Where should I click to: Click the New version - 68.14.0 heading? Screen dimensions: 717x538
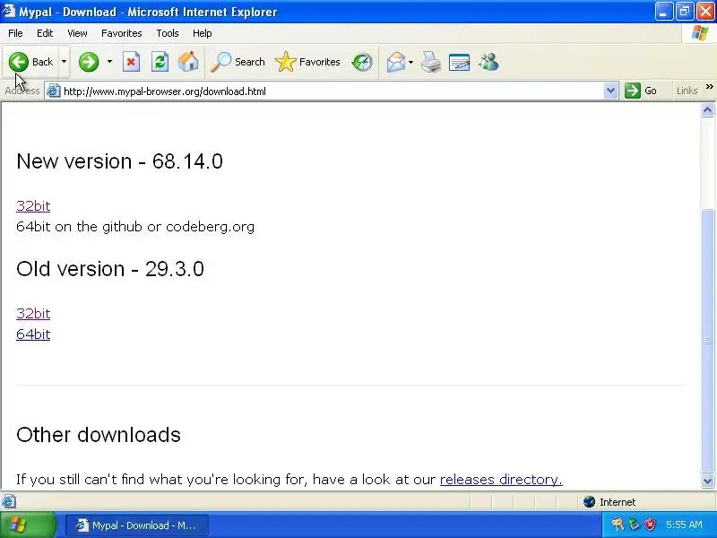(x=119, y=161)
